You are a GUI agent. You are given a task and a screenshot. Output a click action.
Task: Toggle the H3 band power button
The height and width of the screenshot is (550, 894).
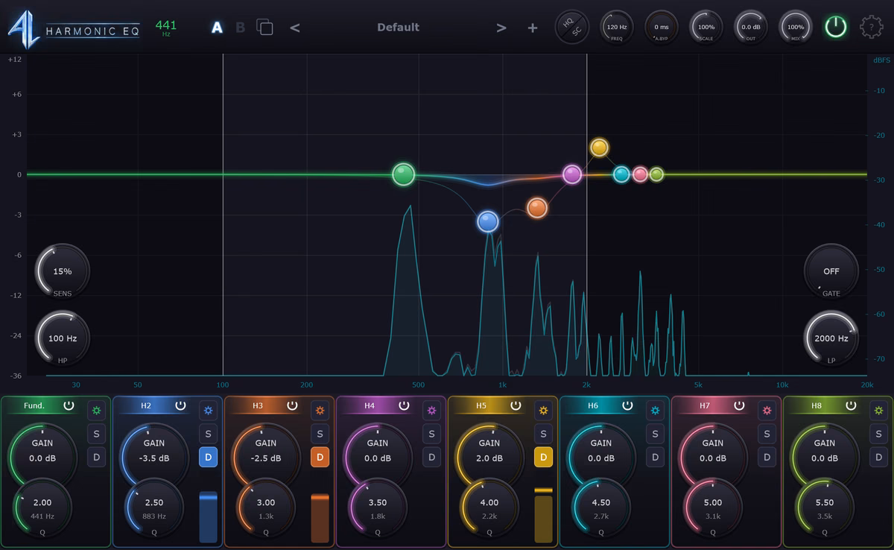click(x=292, y=405)
